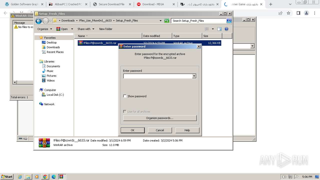
Task: Open Chrome side panel icon
Action: (x=298, y=13)
